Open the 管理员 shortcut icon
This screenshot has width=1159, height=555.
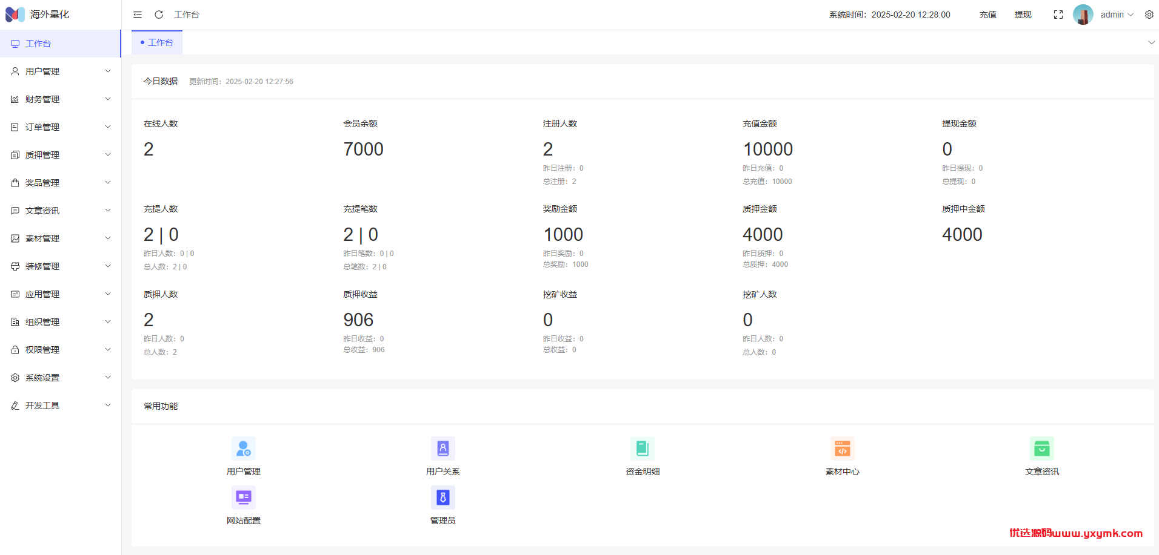443,498
